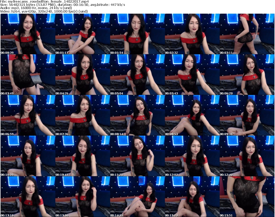Select the thumbnail stamped 00:01:54
Image resolution: width=275 pixels, height=217 pixels.
coord(137,34)
